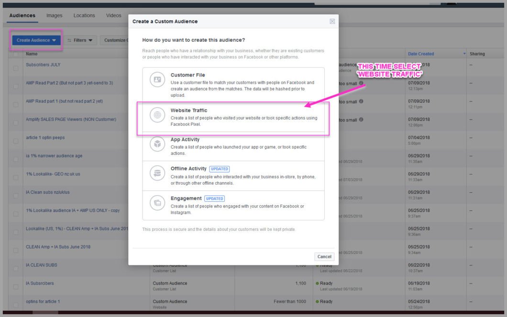The width and height of the screenshot is (507, 317).
Task: Check the ia 1% narrower audience age checkbox
Action: click(x=15, y=159)
